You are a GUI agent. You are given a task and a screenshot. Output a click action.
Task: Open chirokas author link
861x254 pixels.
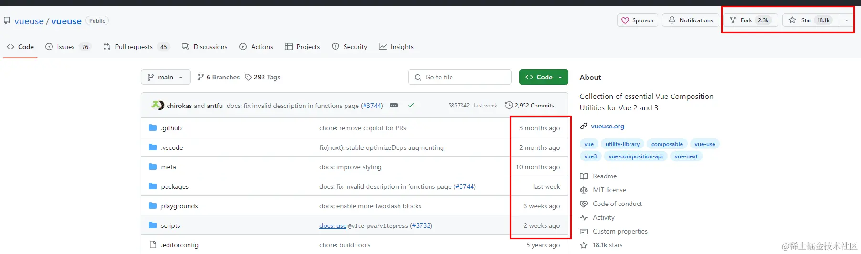tap(179, 106)
